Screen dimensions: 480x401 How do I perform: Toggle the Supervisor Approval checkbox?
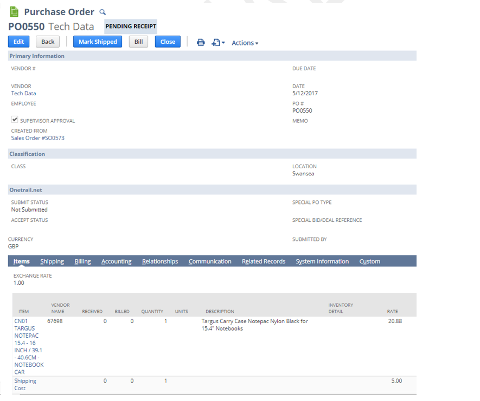[15, 120]
